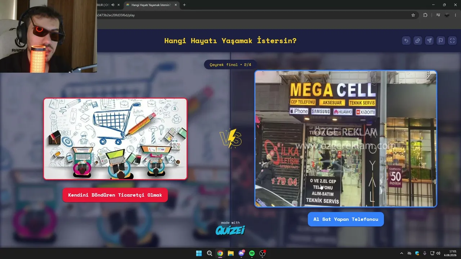Share the quiz with the paper plane icon
The width and height of the screenshot is (461, 259).
point(429,41)
